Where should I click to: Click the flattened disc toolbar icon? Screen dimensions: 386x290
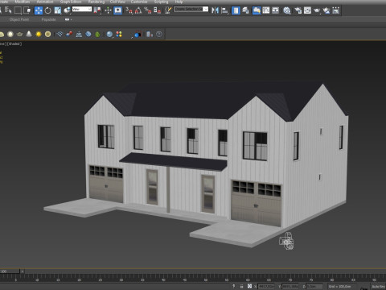pyautogui.click(x=19, y=34)
